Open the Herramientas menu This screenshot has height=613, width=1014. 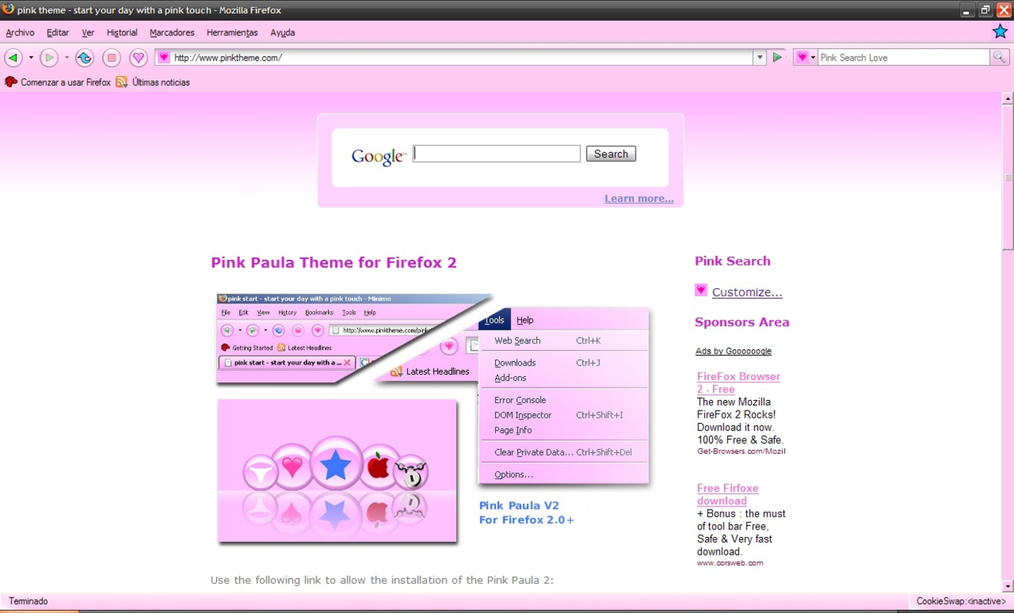click(x=232, y=32)
